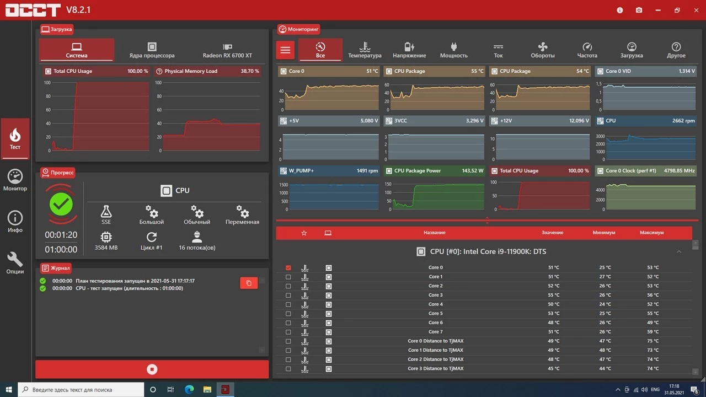Show Все monitoring sensors
Viewport: 706px width, 397px height.
320,50
